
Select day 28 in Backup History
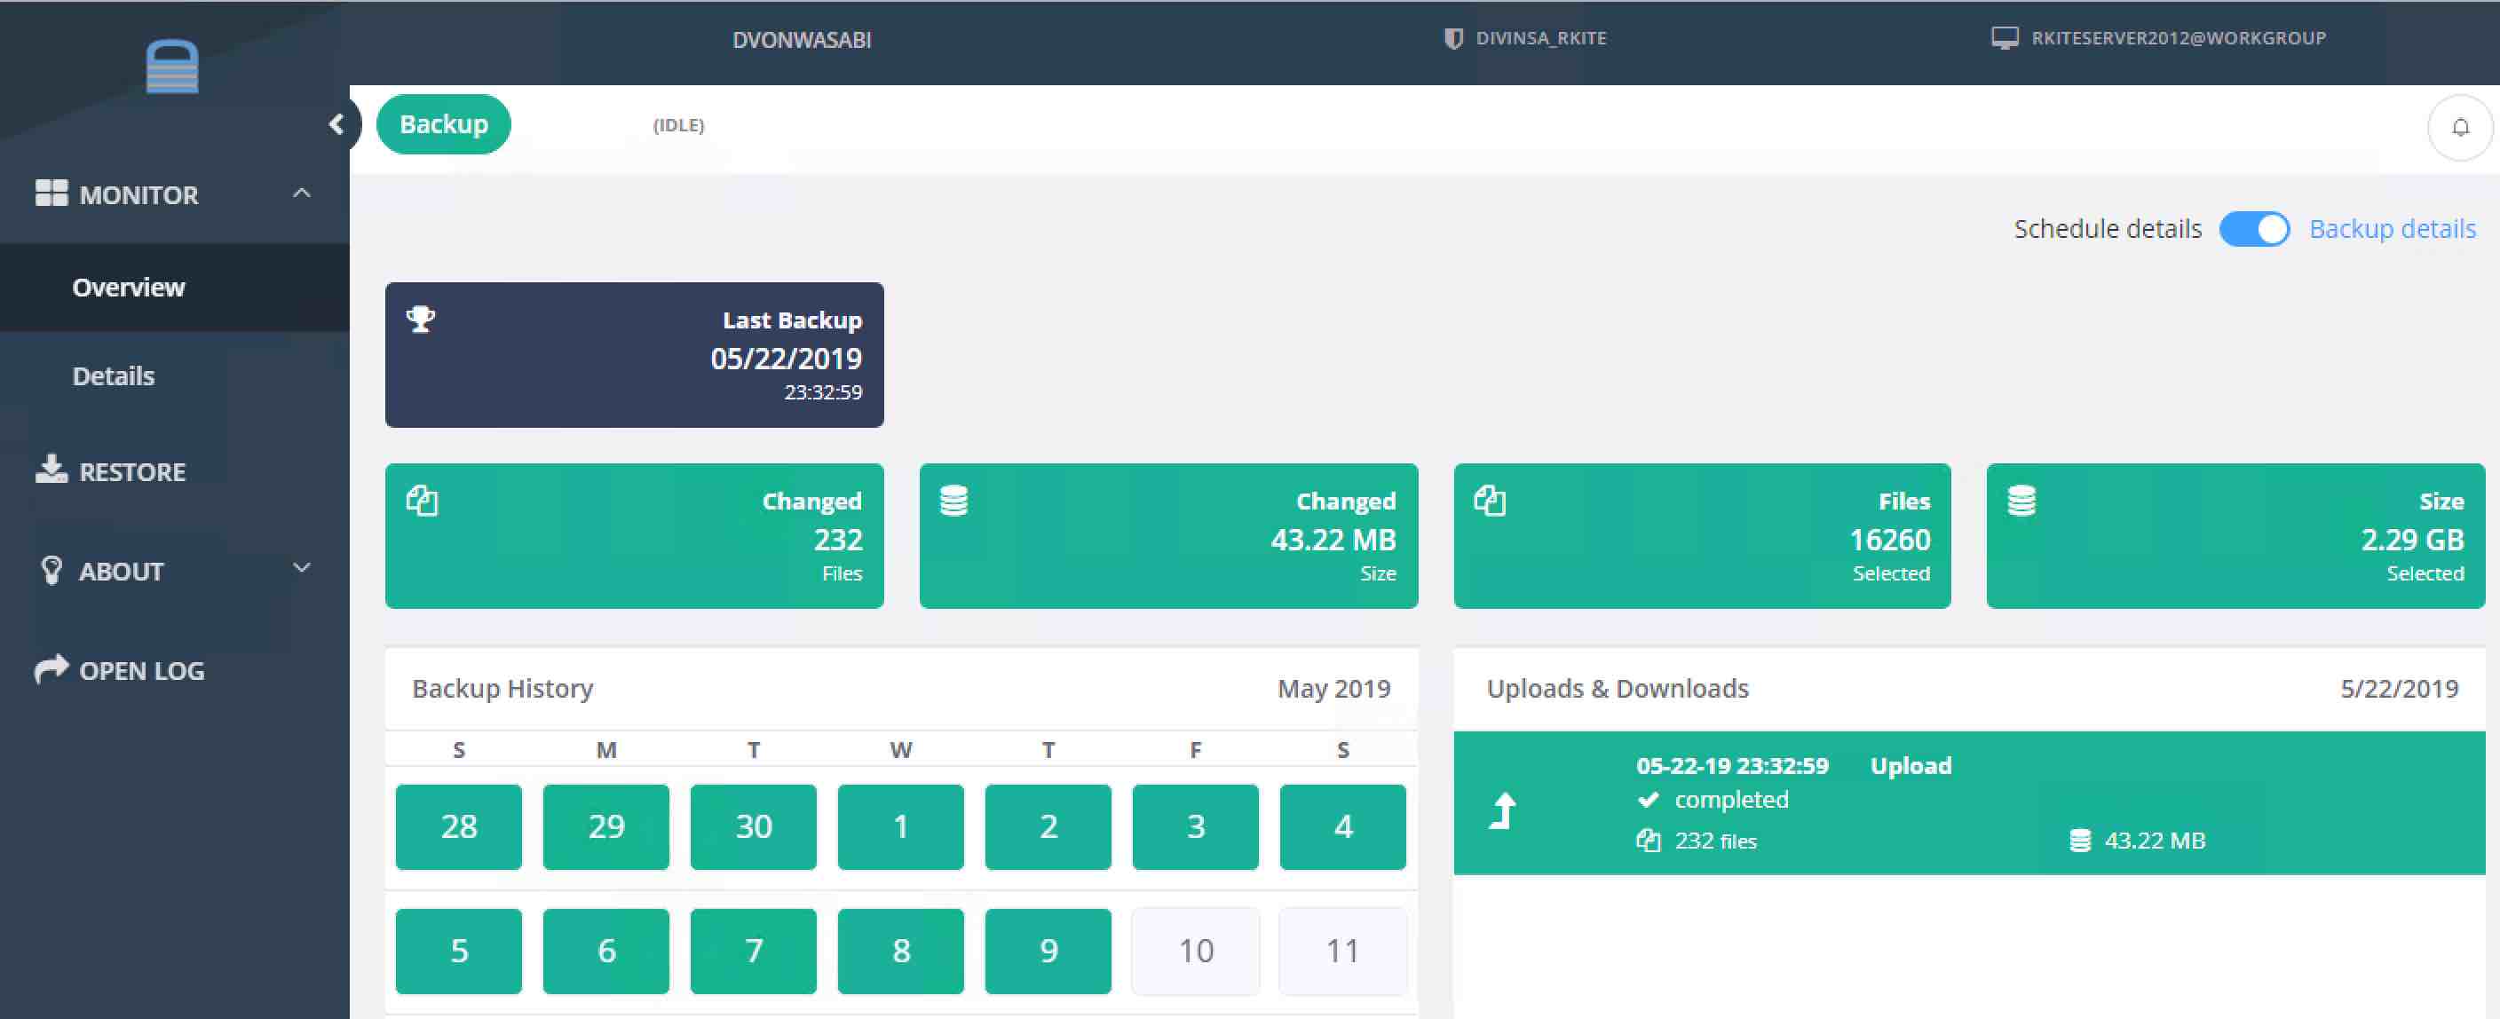tap(459, 827)
